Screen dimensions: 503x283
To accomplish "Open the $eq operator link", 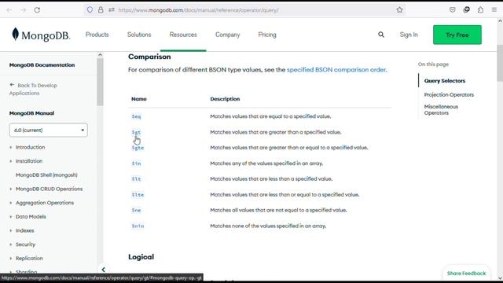I will 136,116.
